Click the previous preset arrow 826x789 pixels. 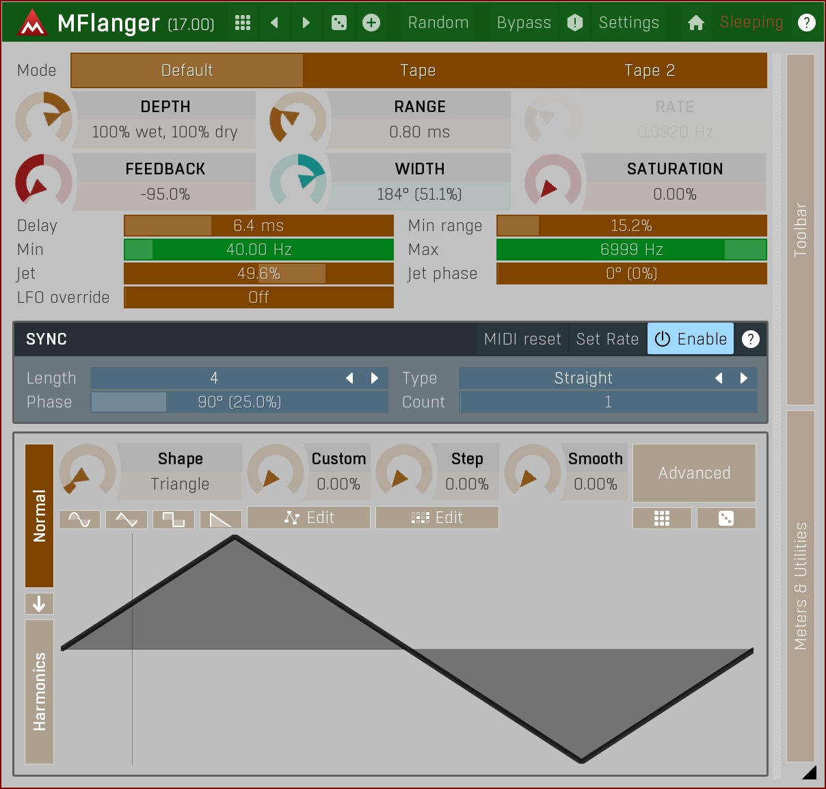coord(274,23)
